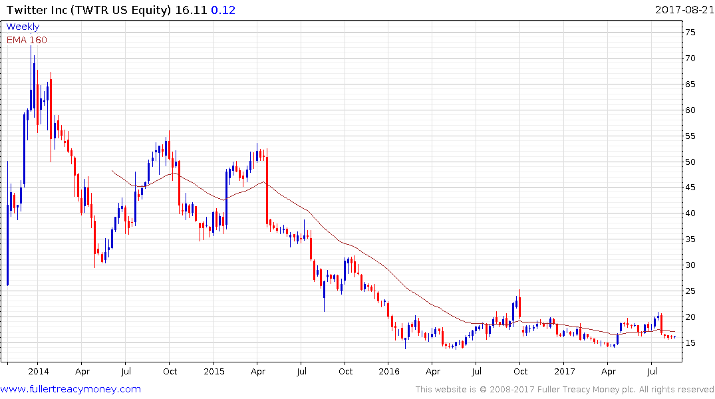
Task: Click the 2016 label on the time axis
Action: [389, 371]
